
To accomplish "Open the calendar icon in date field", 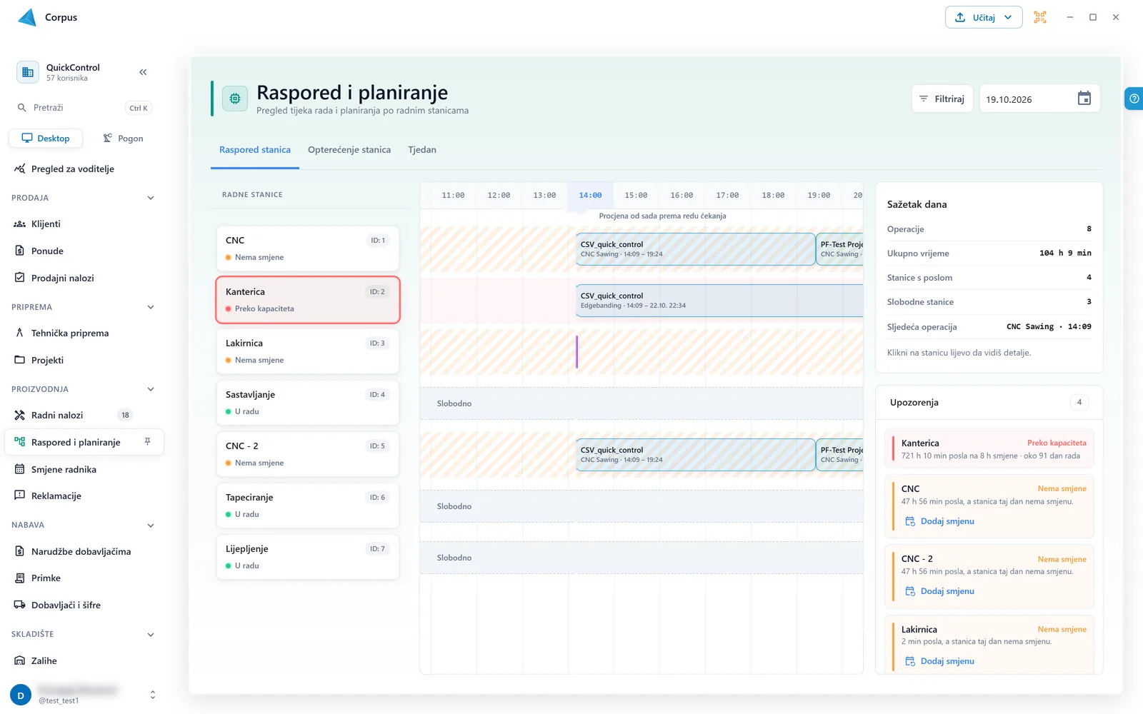I will 1084,99.
